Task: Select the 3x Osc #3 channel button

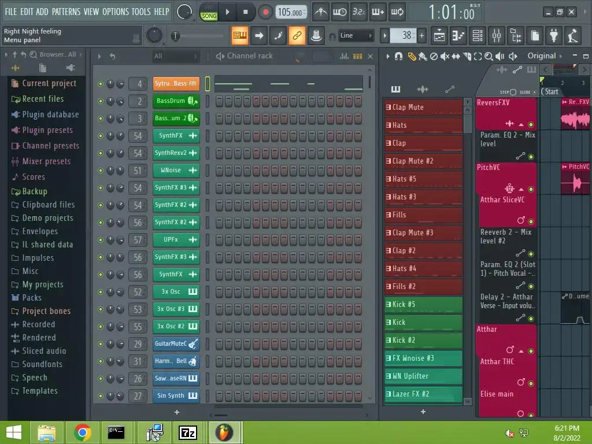Action: coord(176,309)
